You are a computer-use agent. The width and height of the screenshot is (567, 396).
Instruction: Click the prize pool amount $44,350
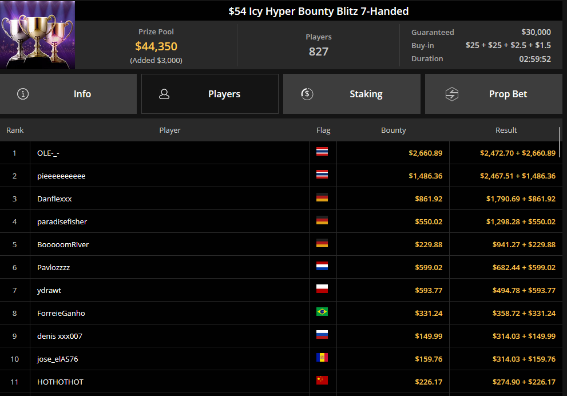pos(156,46)
